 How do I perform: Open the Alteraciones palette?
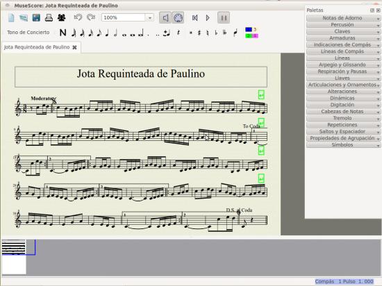[x=343, y=91]
